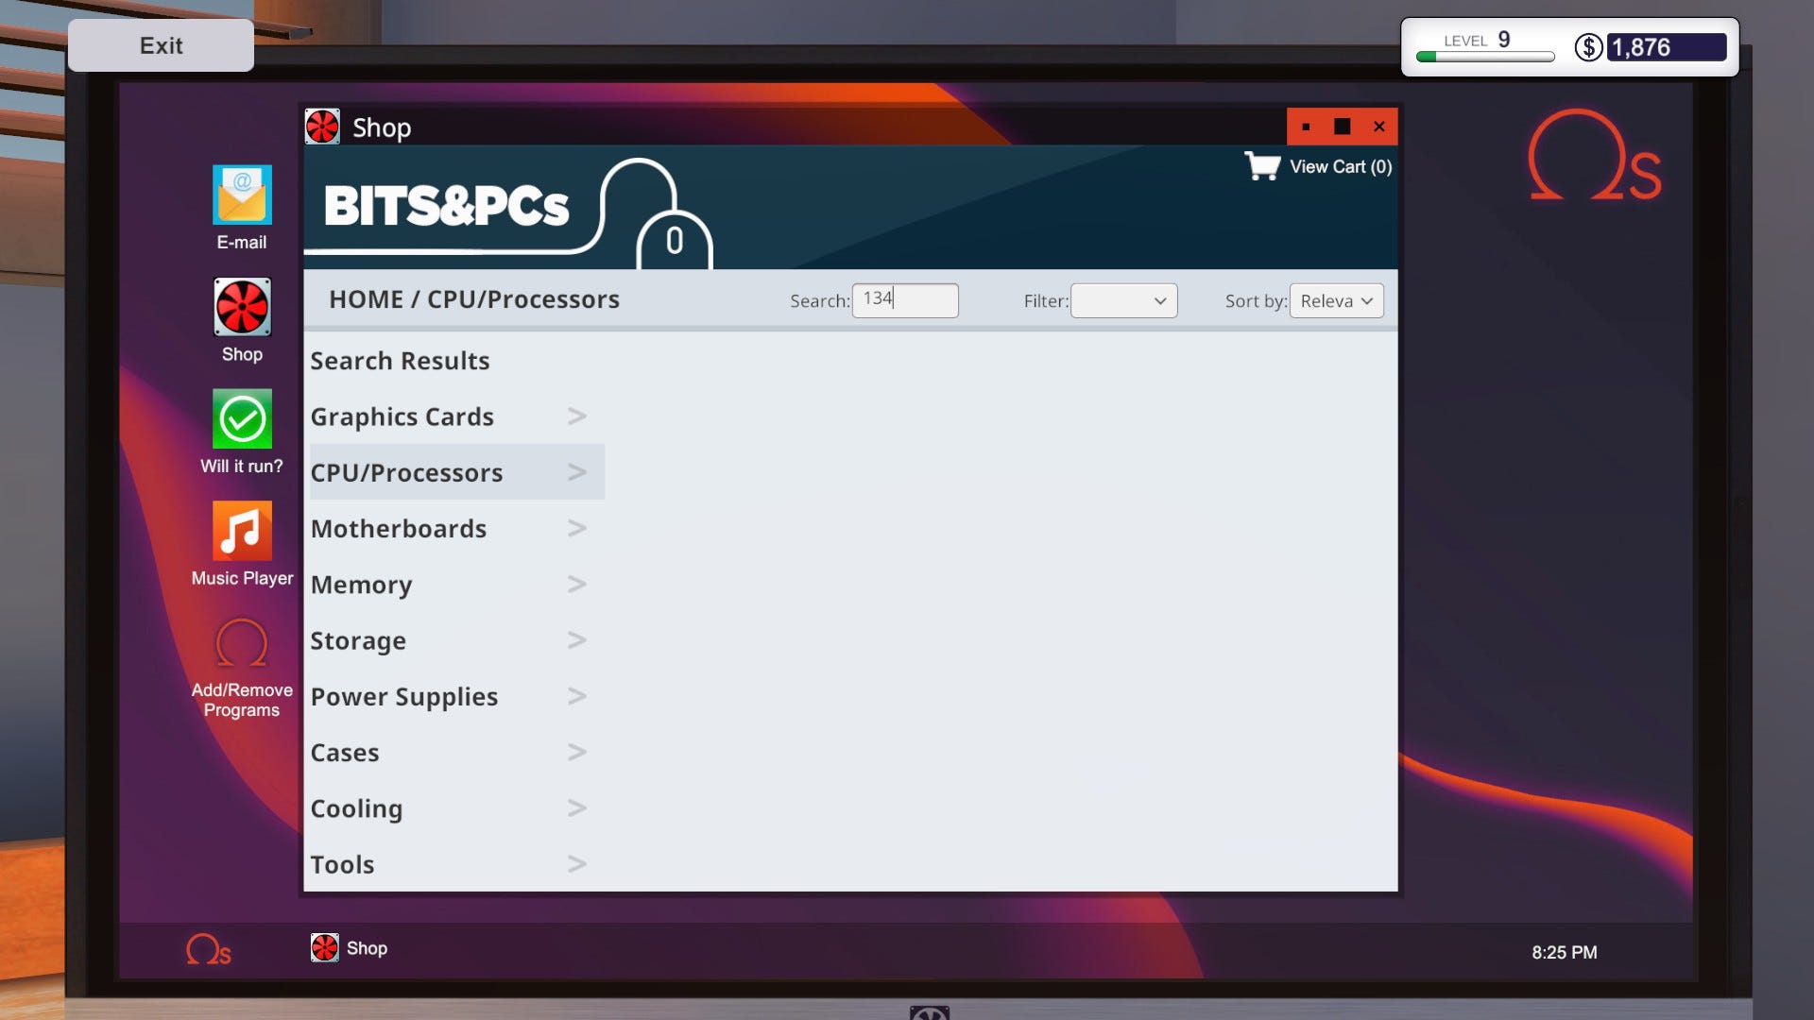The image size is (1814, 1020).
Task: Expand the Power Supplies arrow
Action: click(x=577, y=696)
